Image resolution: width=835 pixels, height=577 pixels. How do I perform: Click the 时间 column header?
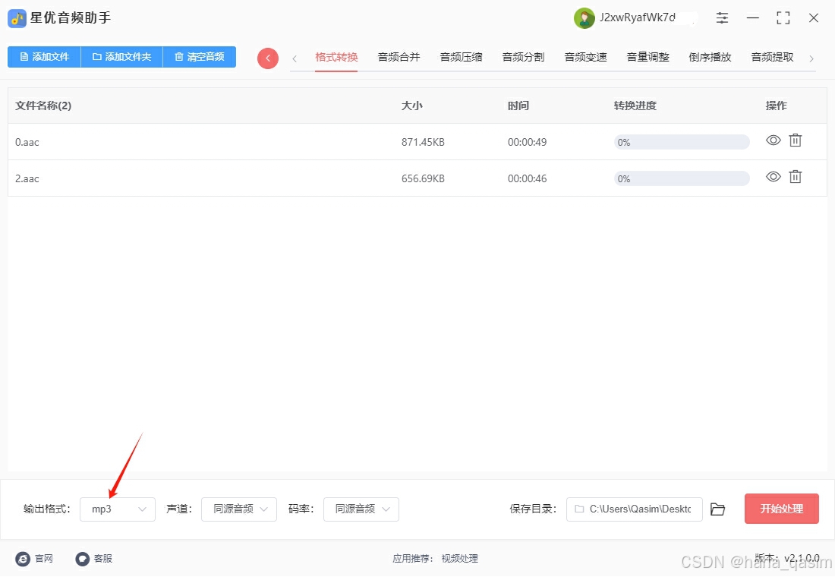[518, 106]
